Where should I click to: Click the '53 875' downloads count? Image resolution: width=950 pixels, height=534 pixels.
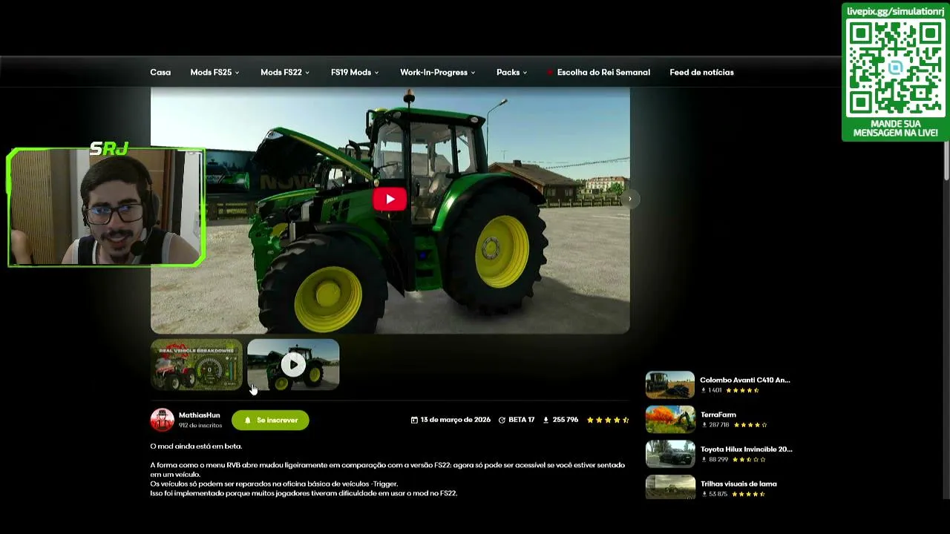coord(718,494)
